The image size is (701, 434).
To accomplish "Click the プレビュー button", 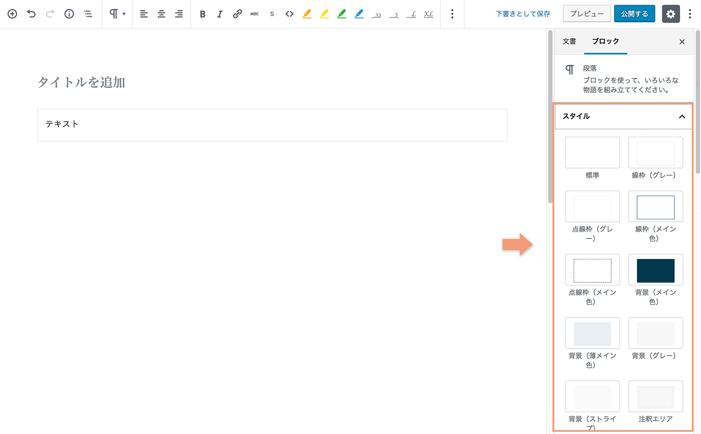I will (x=587, y=14).
